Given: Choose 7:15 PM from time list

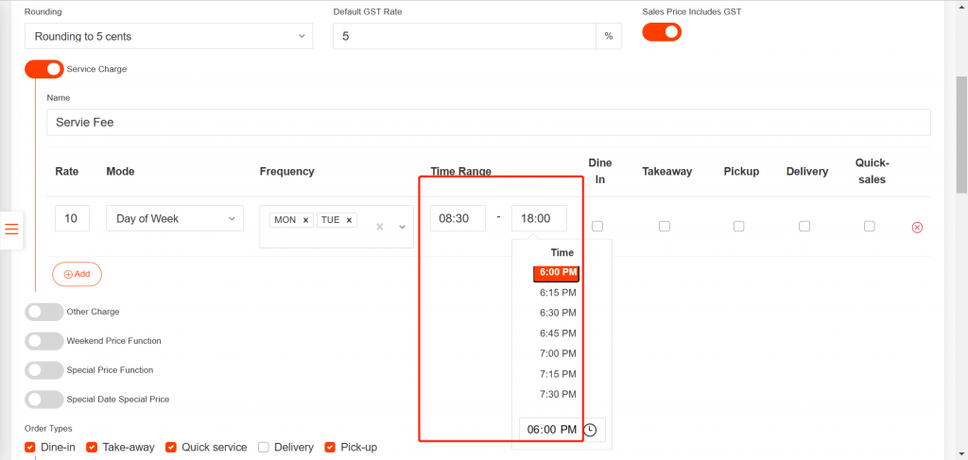Looking at the screenshot, I should tap(558, 374).
